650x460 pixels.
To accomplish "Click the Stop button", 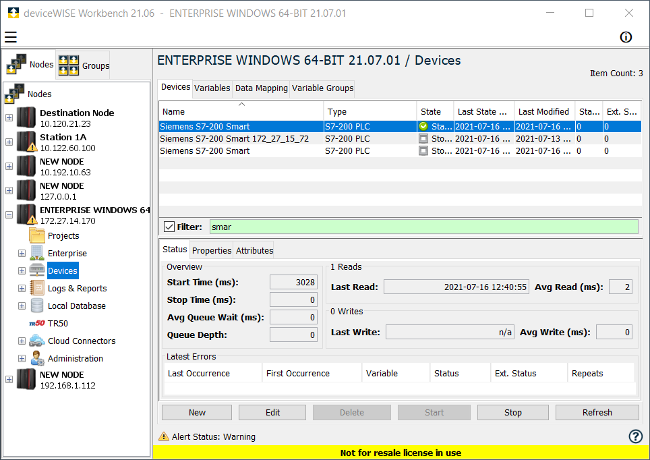I will click(513, 412).
